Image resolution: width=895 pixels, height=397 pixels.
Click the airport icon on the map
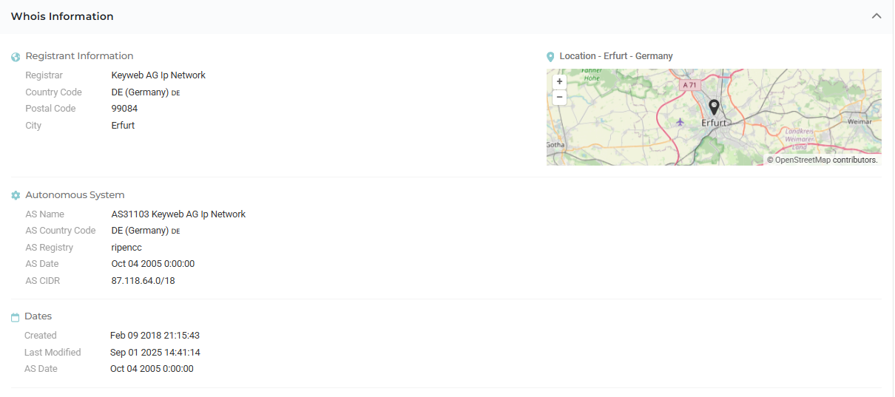[x=680, y=121]
